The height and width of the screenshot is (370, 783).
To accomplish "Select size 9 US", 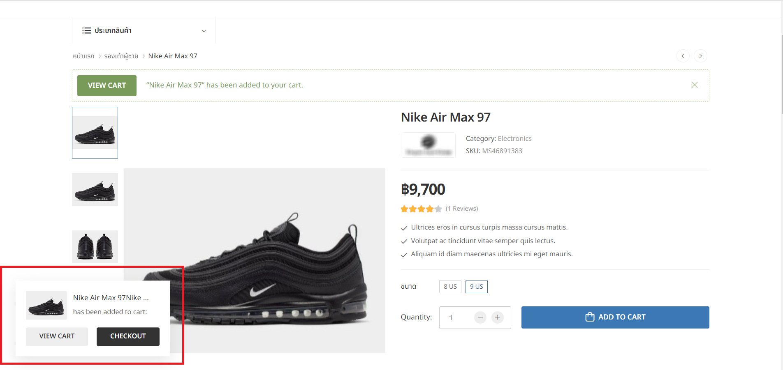I will tap(477, 287).
